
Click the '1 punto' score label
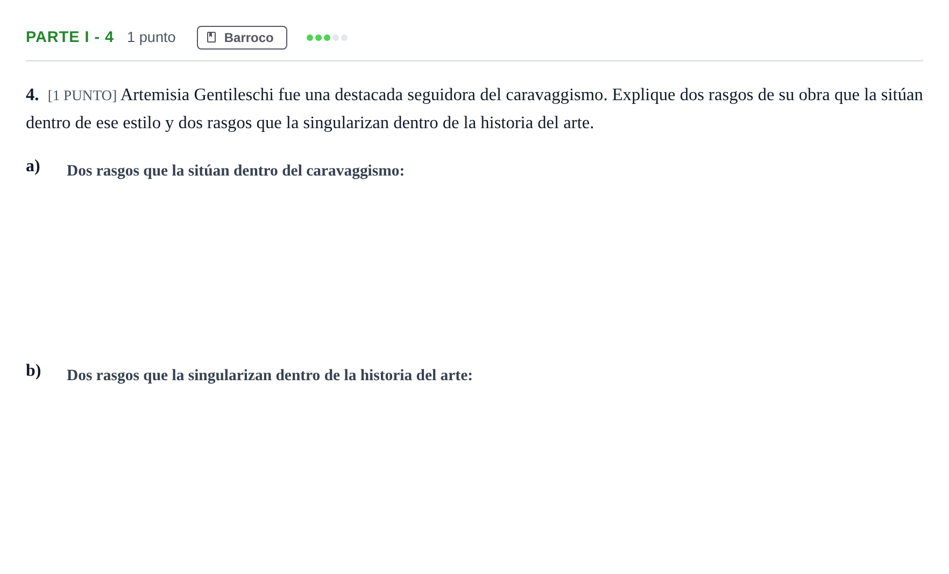pos(151,37)
